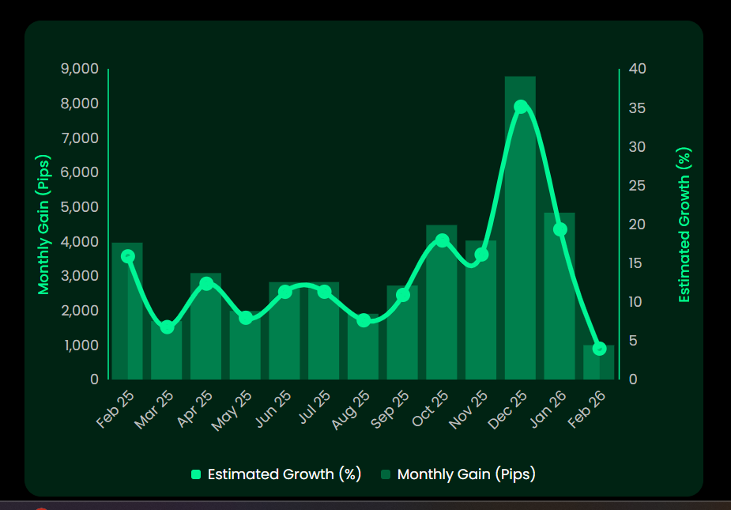
Task: Click the dark green Monthly Gain legend swatch
Action: (x=386, y=474)
